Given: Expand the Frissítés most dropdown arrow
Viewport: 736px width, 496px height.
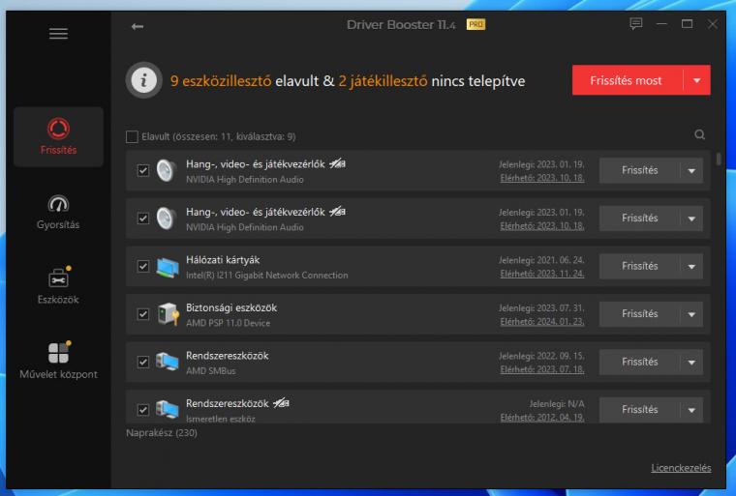Looking at the screenshot, I should pyautogui.click(x=696, y=80).
